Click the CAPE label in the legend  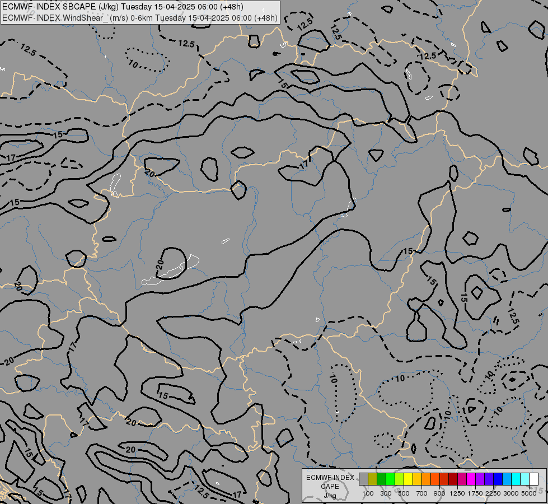(330, 487)
